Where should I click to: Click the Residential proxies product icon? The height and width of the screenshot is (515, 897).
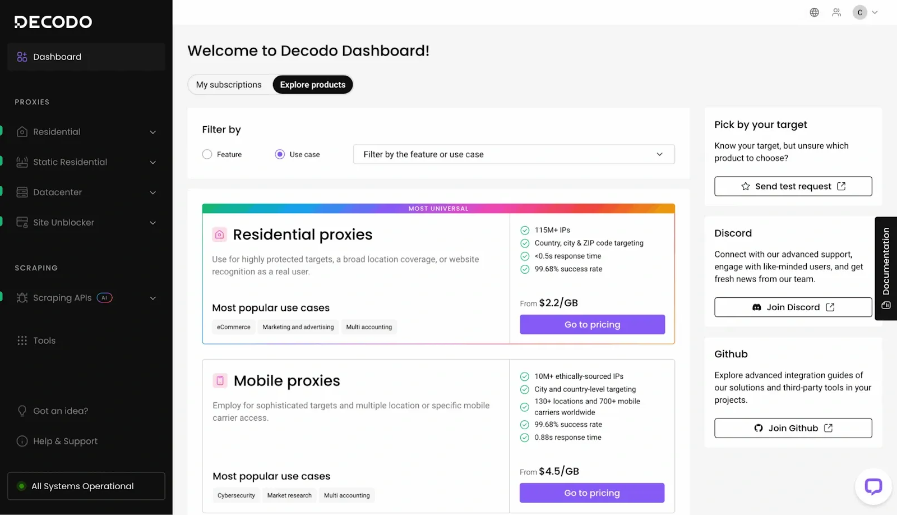(220, 234)
